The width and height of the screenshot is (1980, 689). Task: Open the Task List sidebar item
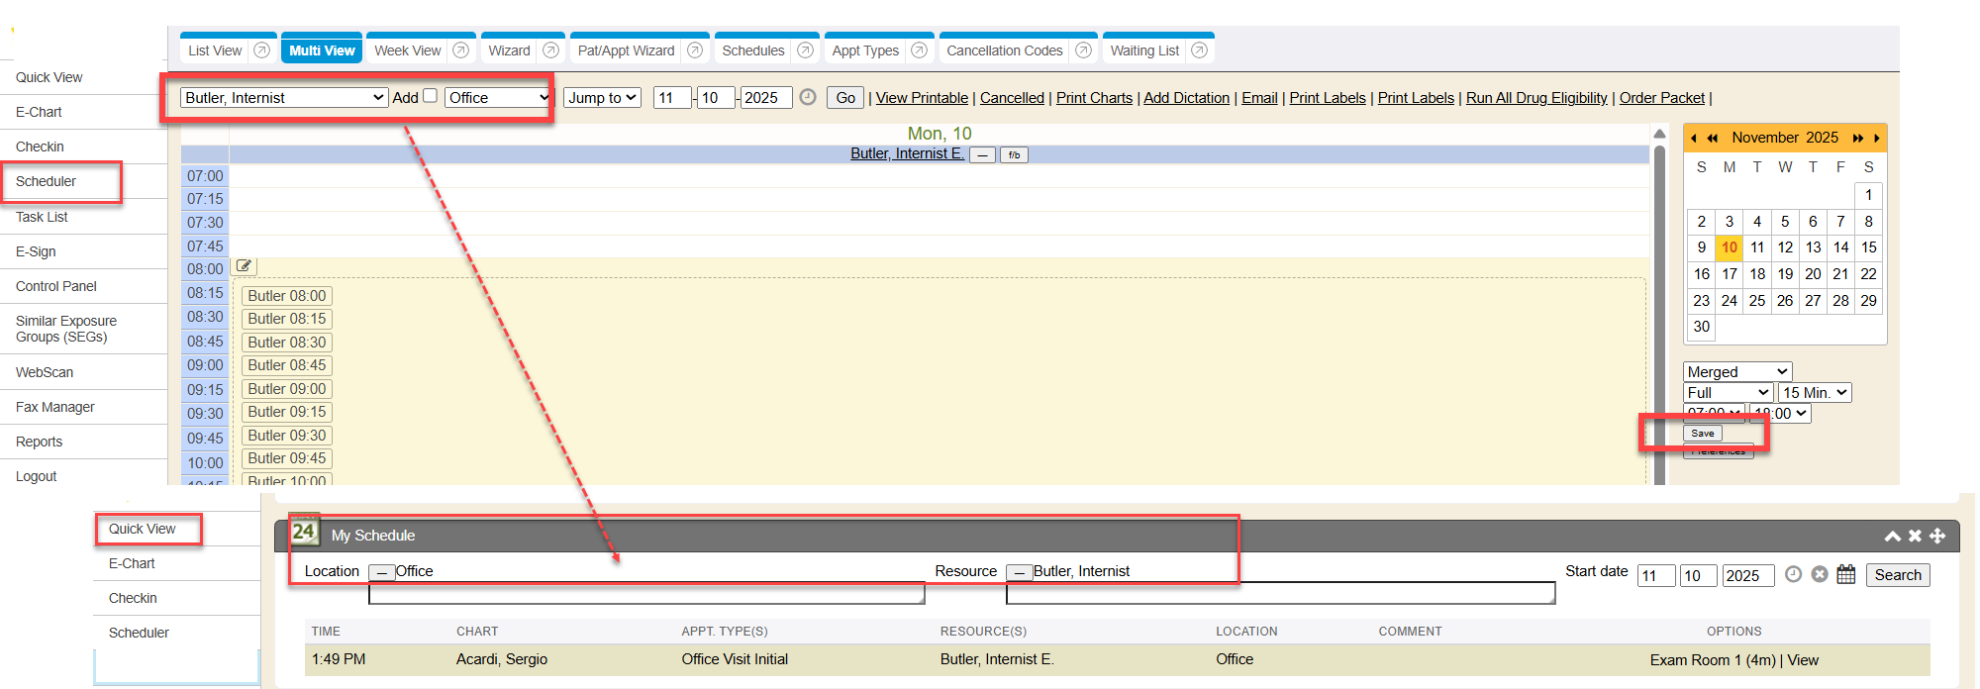coord(42,217)
